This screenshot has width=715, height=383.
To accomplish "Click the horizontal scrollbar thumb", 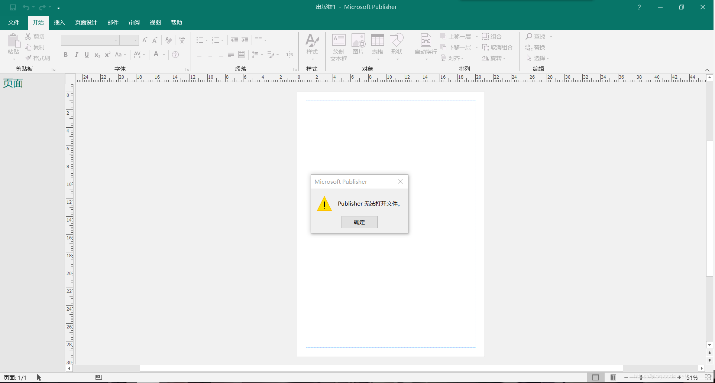I will tap(381, 368).
